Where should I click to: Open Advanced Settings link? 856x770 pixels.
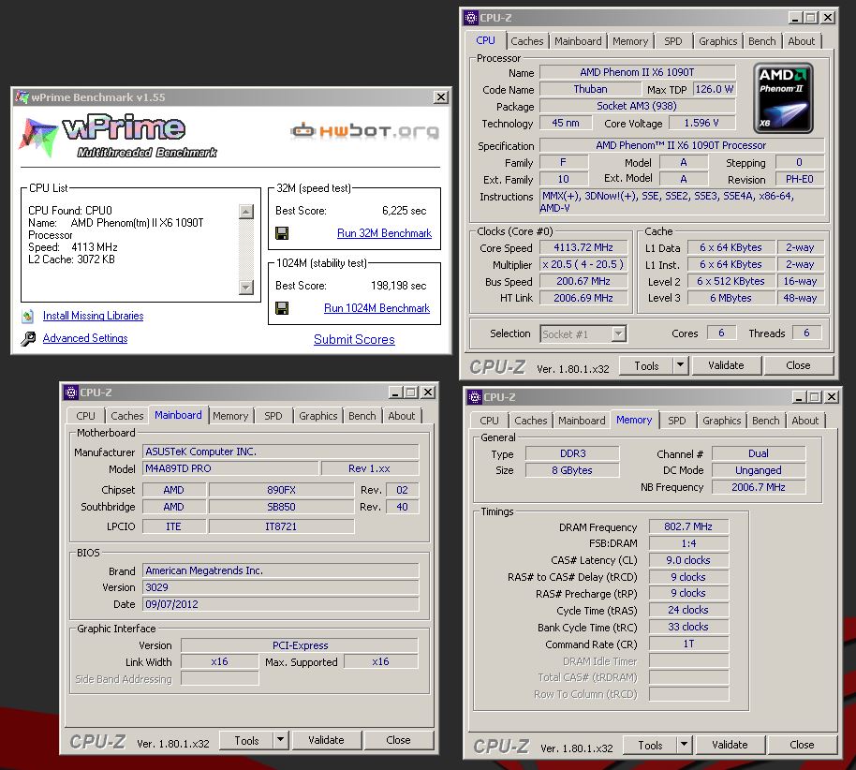click(x=85, y=338)
